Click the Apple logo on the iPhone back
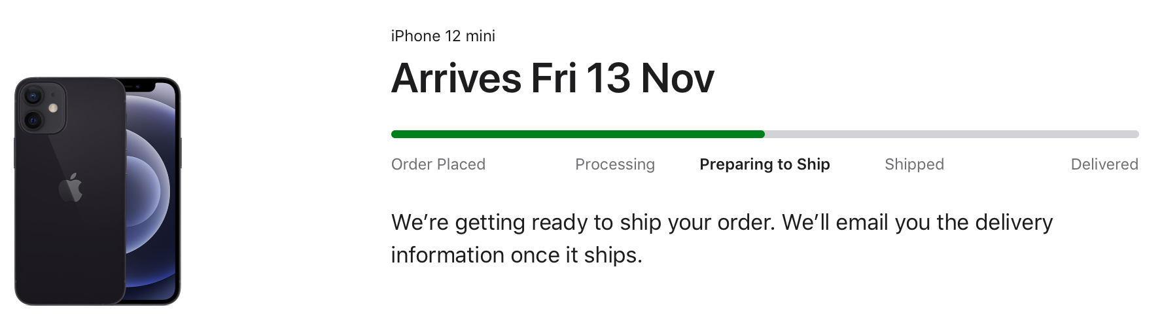This screenshot has height=326, width=1162. [x=71, y=188]
